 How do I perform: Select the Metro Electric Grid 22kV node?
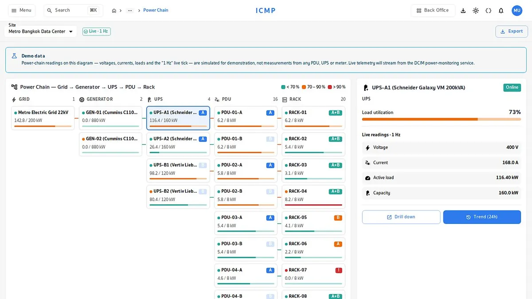(x=43, y=118)
